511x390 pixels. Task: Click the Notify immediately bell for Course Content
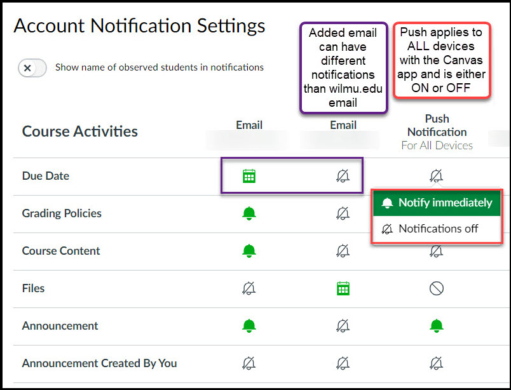coord(249,251)
